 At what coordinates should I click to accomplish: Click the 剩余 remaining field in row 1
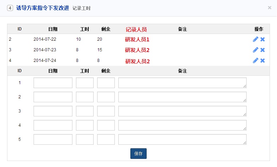106,83
